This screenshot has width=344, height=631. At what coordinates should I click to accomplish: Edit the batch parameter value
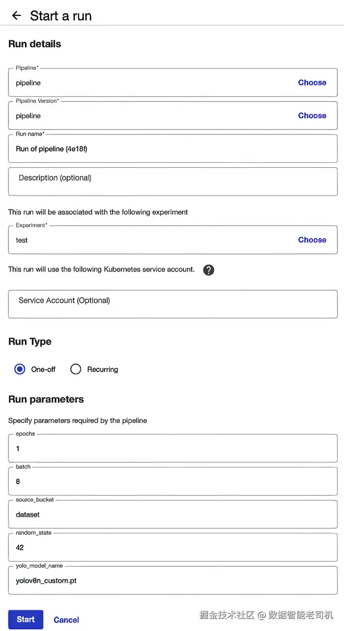[173, 481]
